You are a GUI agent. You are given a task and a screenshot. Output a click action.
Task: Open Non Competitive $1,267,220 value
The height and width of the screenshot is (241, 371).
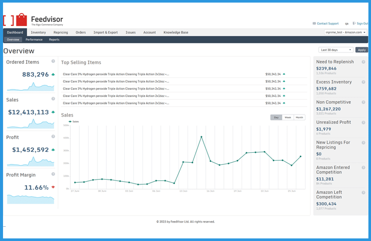[x=328, y=109]
